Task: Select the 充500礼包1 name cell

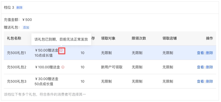Action: [17, 53]
